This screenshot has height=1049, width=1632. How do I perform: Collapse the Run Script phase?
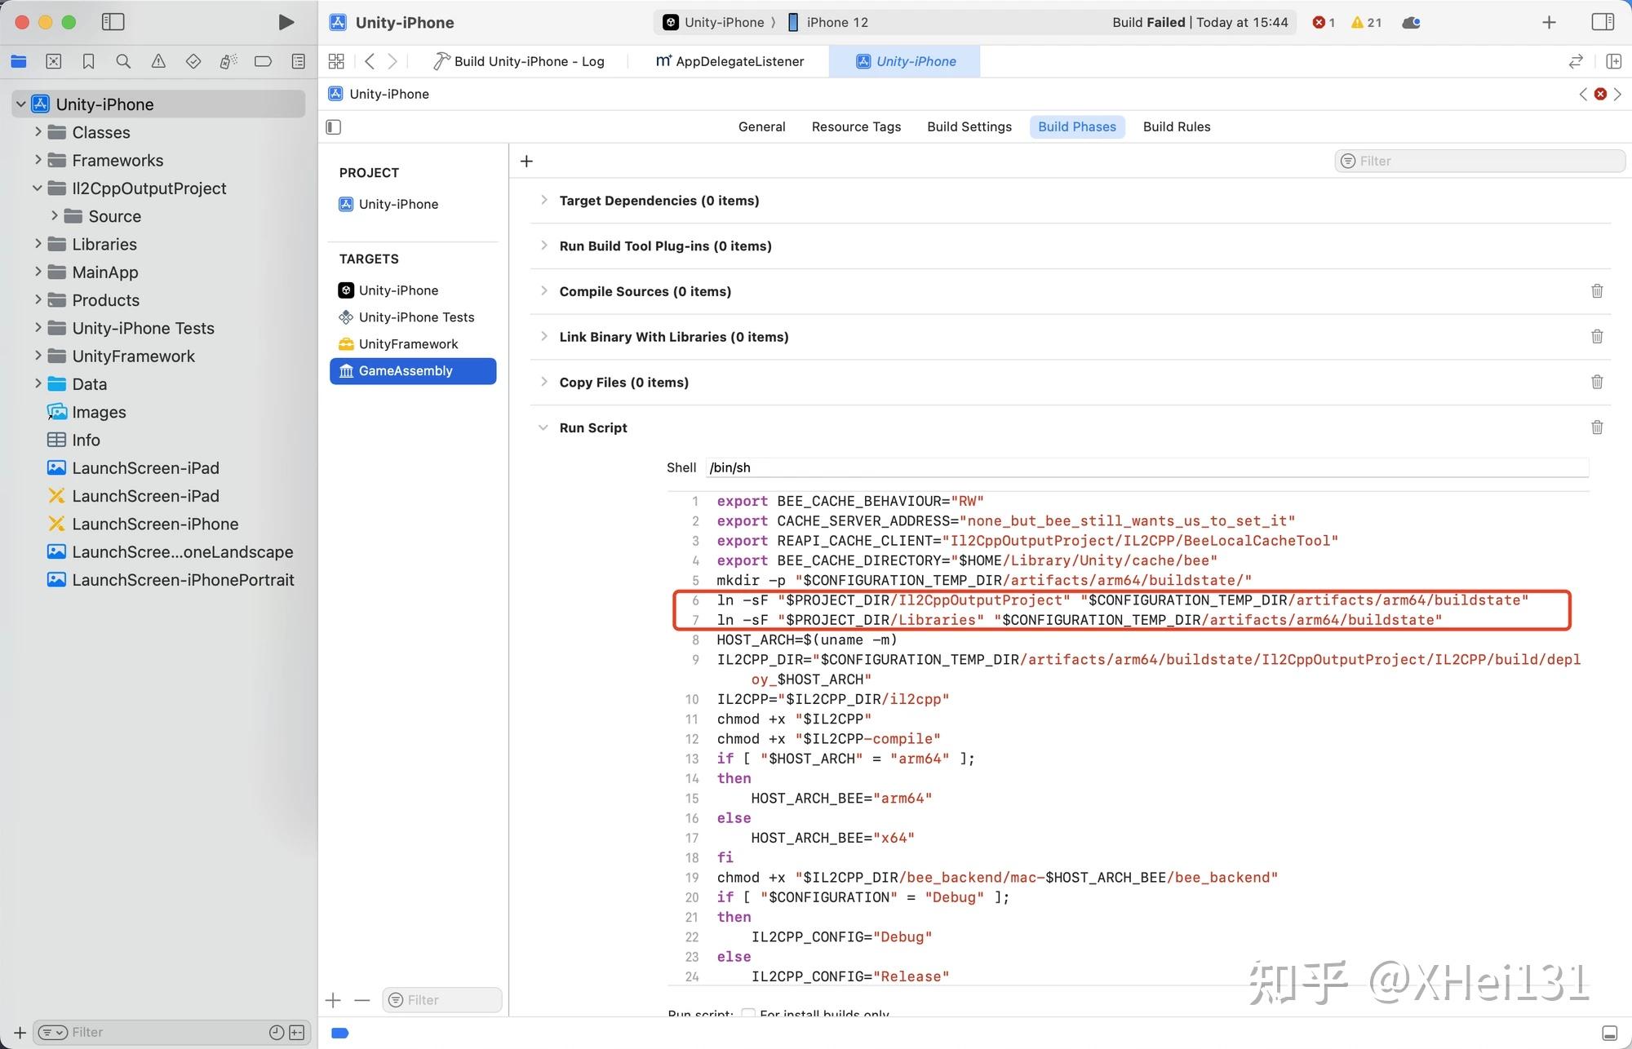click(544, 427)
